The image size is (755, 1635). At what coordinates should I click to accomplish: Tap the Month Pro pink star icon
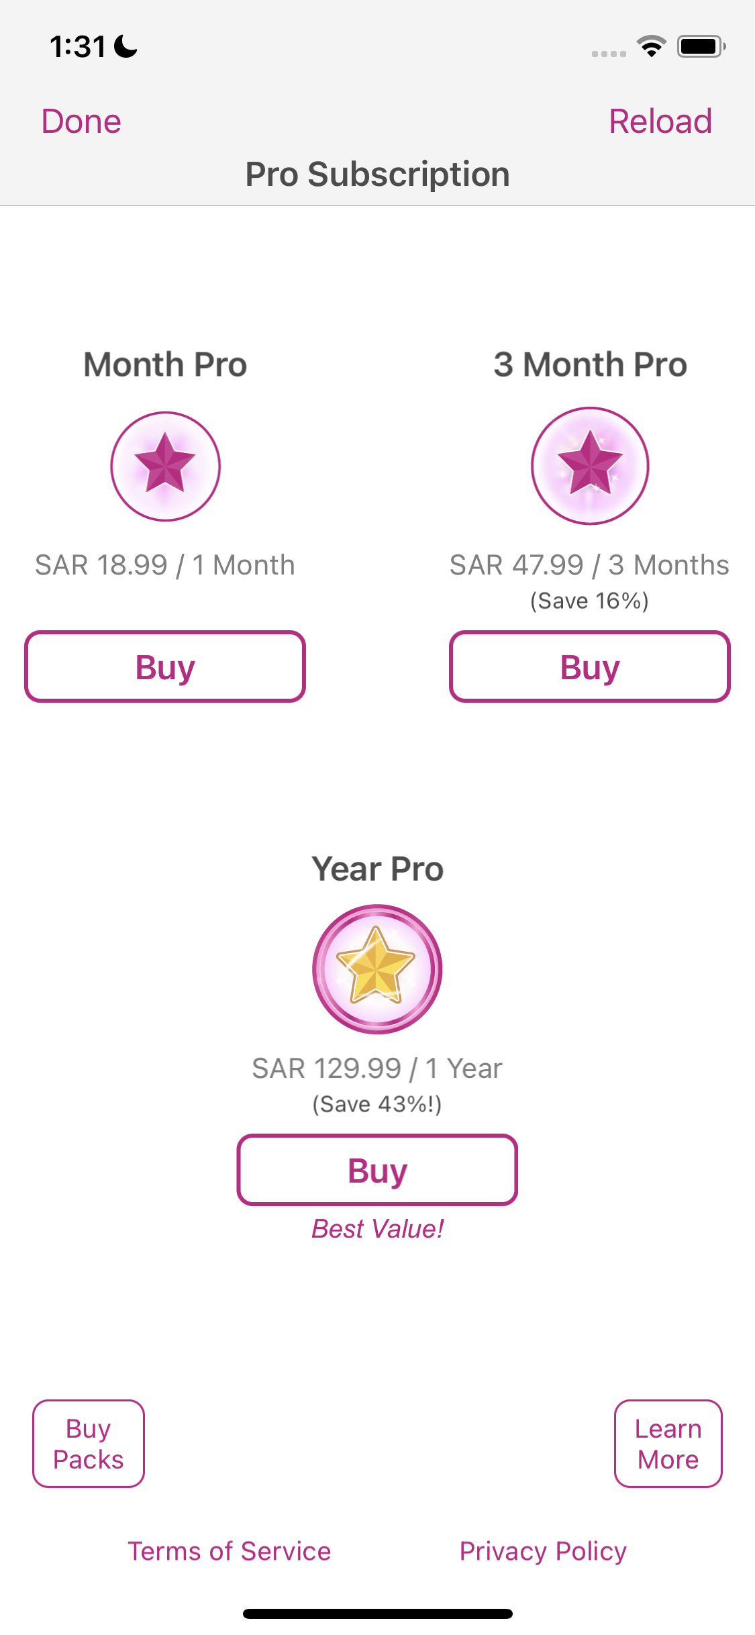pos(165,466)
